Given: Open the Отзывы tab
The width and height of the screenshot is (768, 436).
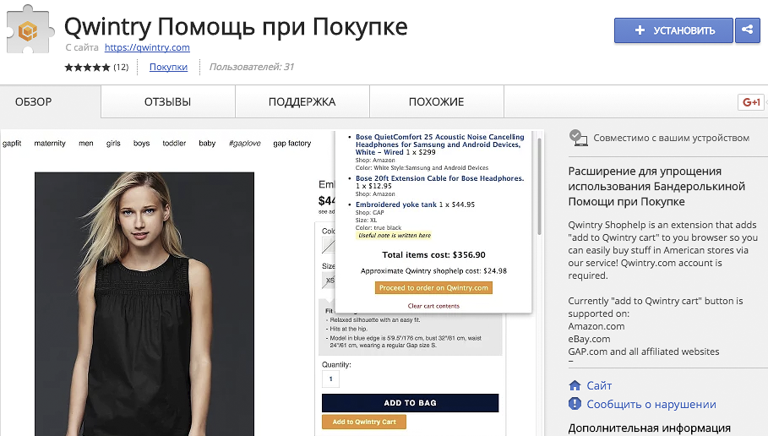Looking at the screenshot, I should click(x=167, y=102).
